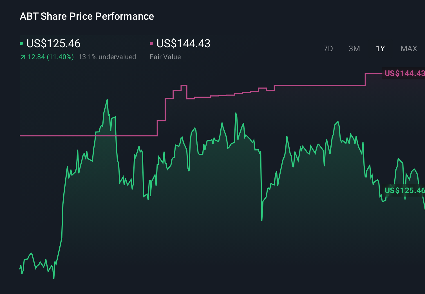Expand the 11.40% gain details

coord(50,57)
